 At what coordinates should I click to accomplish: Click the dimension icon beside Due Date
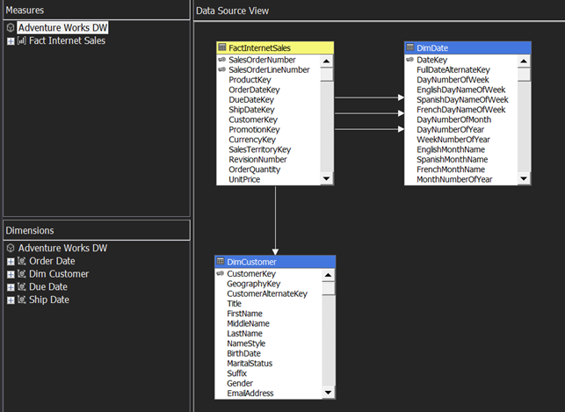click(22, 286)
